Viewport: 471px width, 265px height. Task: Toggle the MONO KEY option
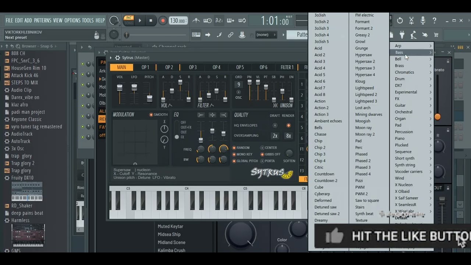(242, 154)
